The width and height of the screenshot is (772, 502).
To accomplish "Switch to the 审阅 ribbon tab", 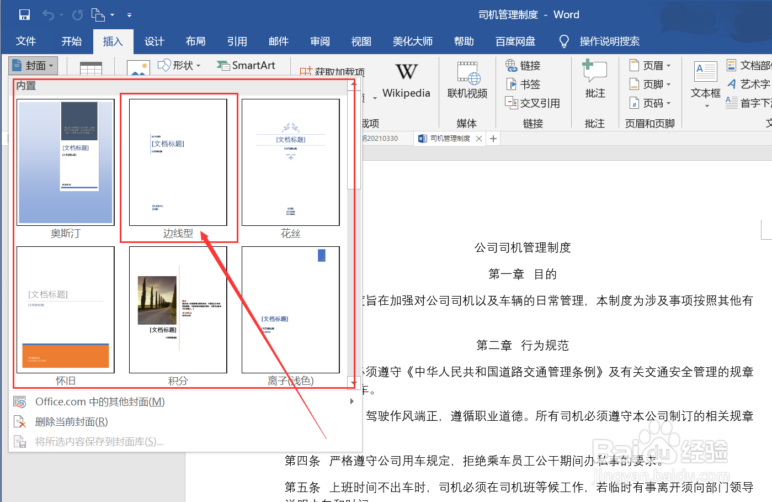I will coord(320,41).
